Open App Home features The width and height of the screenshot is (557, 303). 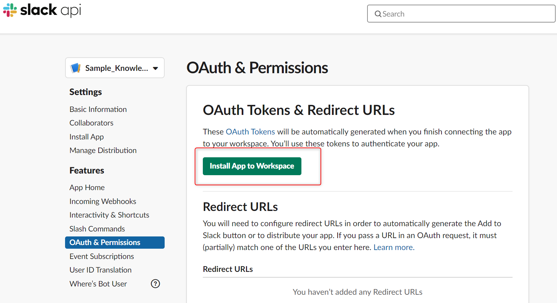tap(87, 187)
